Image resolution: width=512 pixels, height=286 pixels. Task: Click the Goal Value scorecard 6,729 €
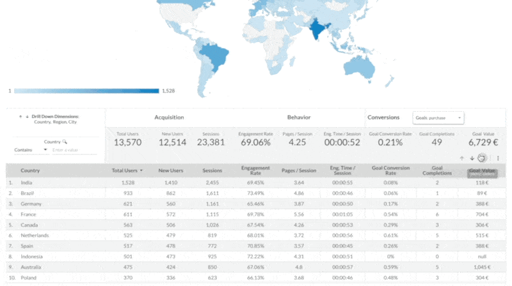point(483,142)
